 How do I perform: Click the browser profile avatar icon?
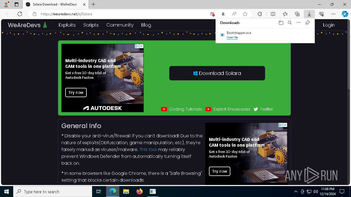click(6, 4)
